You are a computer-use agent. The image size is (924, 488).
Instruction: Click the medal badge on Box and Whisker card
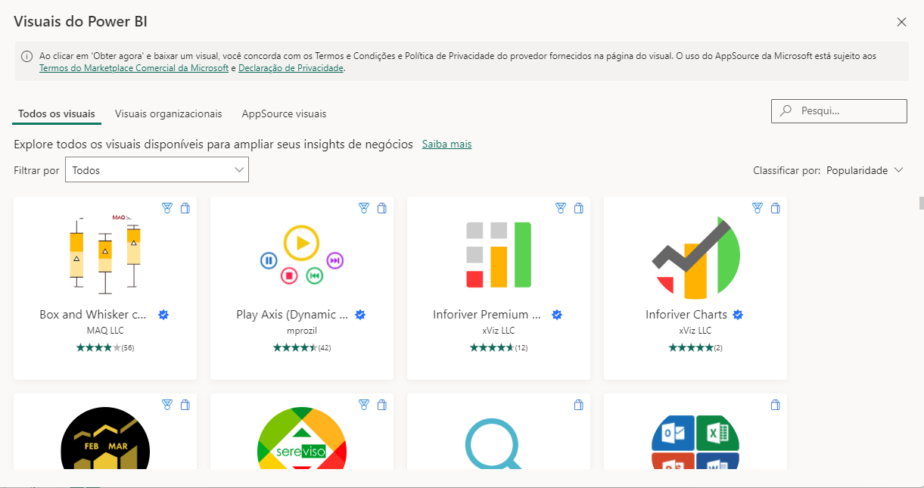tap(167, 208)
